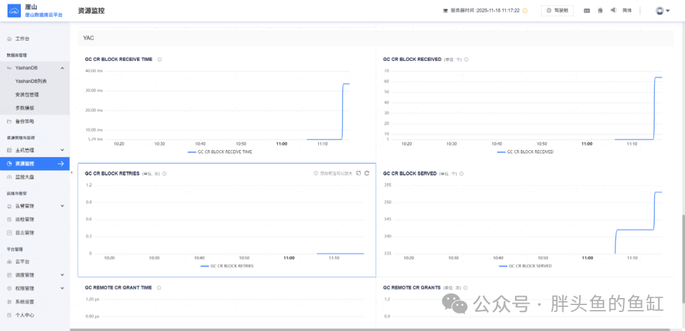This screenshot has height=331, width=685.
Task: Click the hint icon beside 鼠标框选可以放大
Action: 316,173
